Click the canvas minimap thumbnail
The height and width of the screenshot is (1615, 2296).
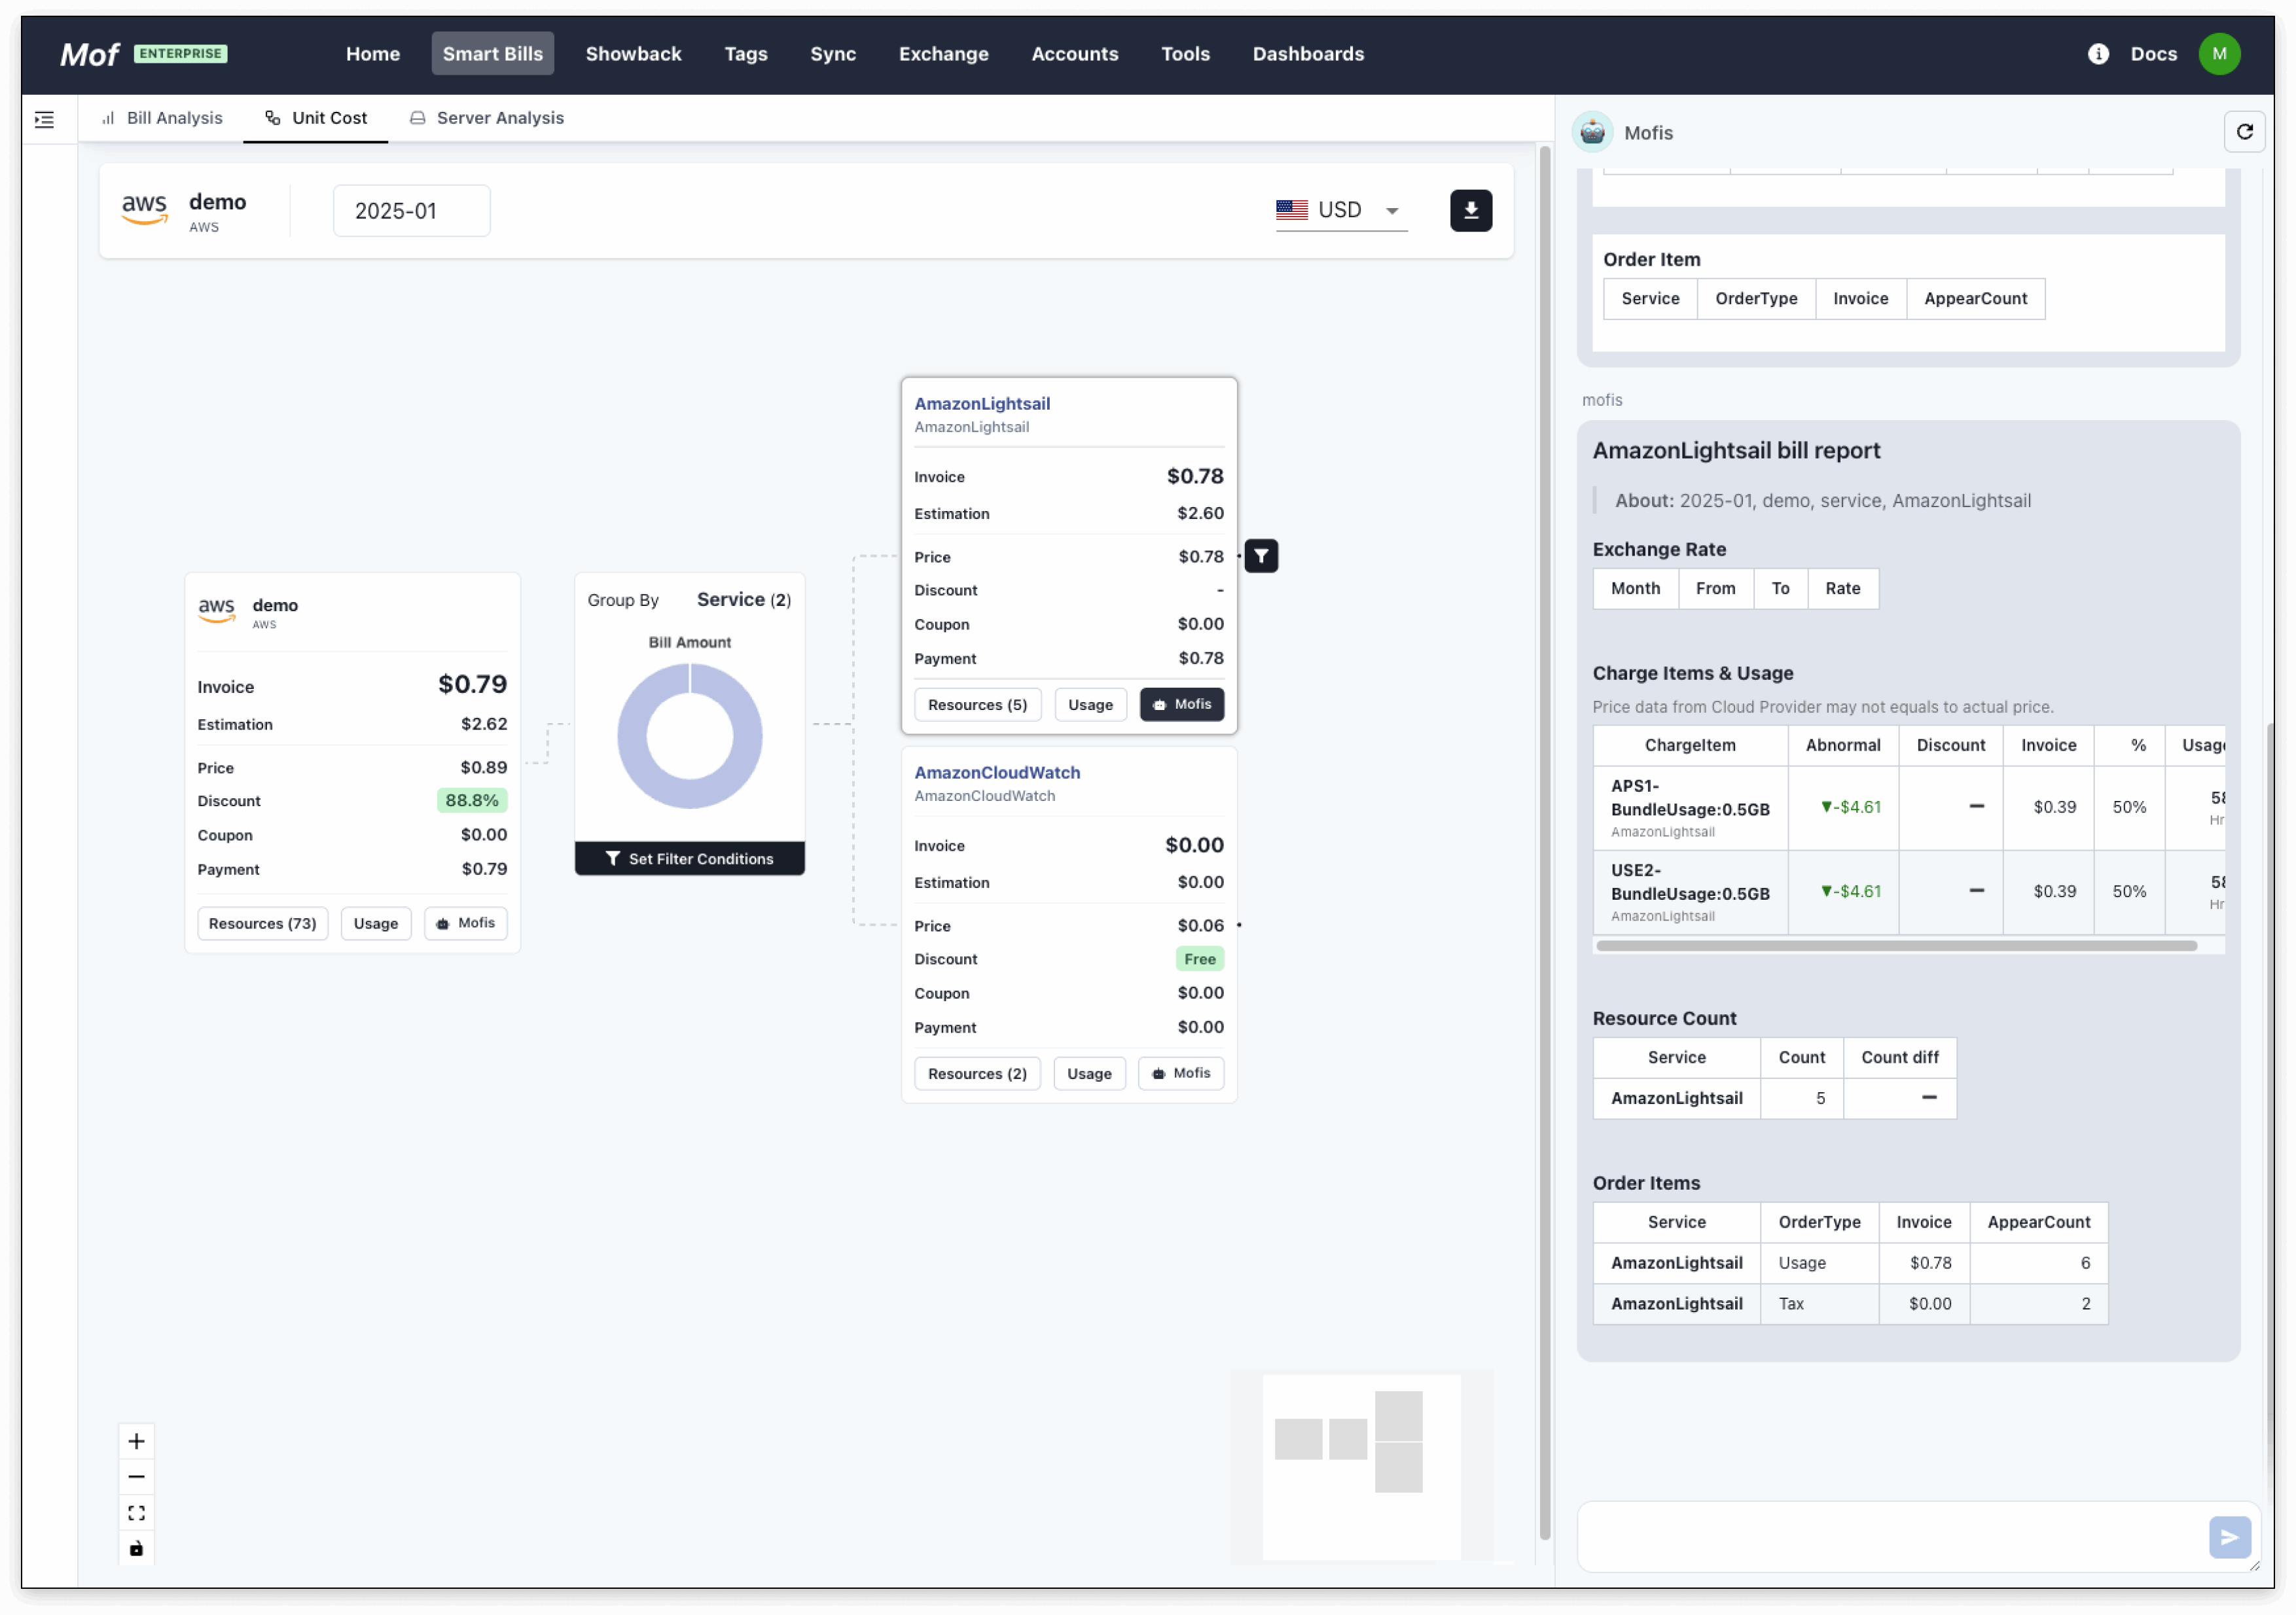(1361, 1467)
